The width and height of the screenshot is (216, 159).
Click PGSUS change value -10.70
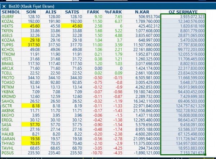96,153
